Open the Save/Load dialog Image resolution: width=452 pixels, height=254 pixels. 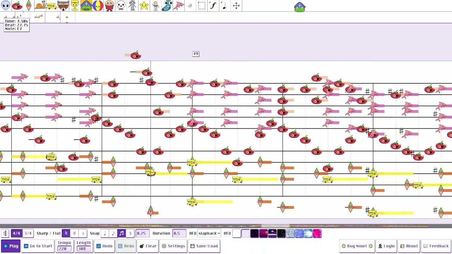coord(204,246)
